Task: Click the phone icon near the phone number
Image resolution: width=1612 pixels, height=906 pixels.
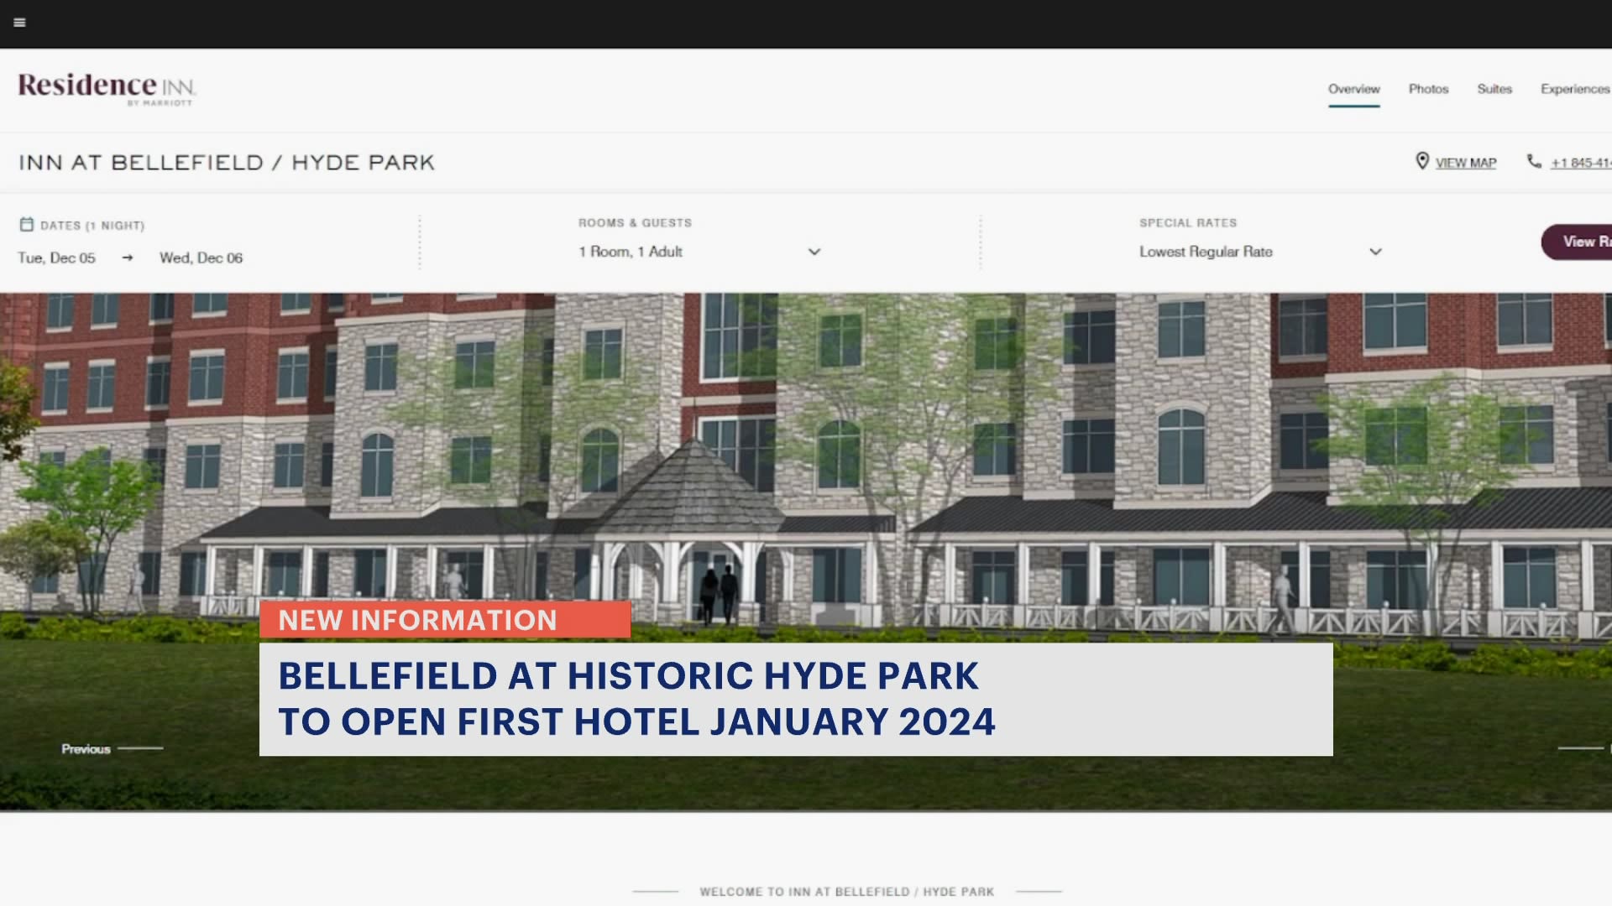Action: [x=1534, y=161]
